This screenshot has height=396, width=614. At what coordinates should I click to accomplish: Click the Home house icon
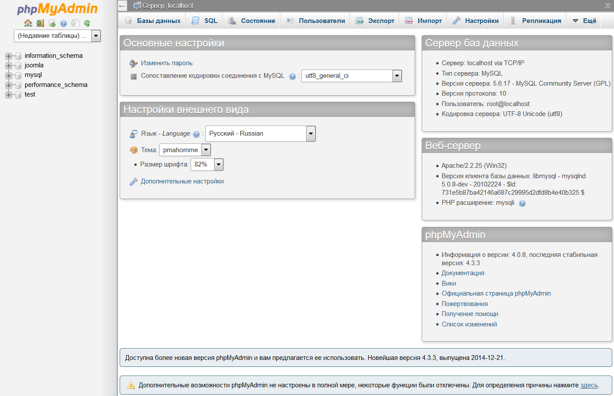(x=28, y=23)
